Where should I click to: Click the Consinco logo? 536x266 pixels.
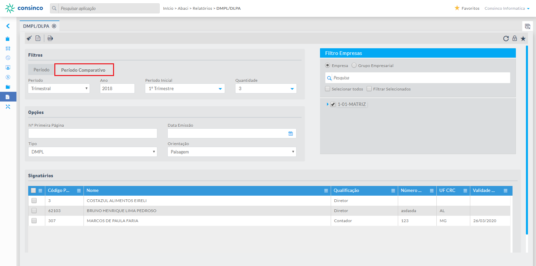(24, 8)
